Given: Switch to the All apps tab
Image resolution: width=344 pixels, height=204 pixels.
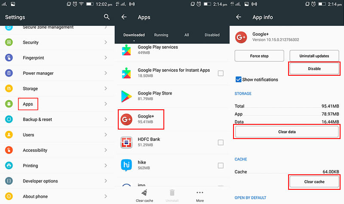Looking at the screenshot, I should [187, 35].
